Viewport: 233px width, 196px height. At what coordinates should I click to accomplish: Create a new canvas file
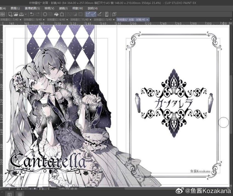[10, 14]
